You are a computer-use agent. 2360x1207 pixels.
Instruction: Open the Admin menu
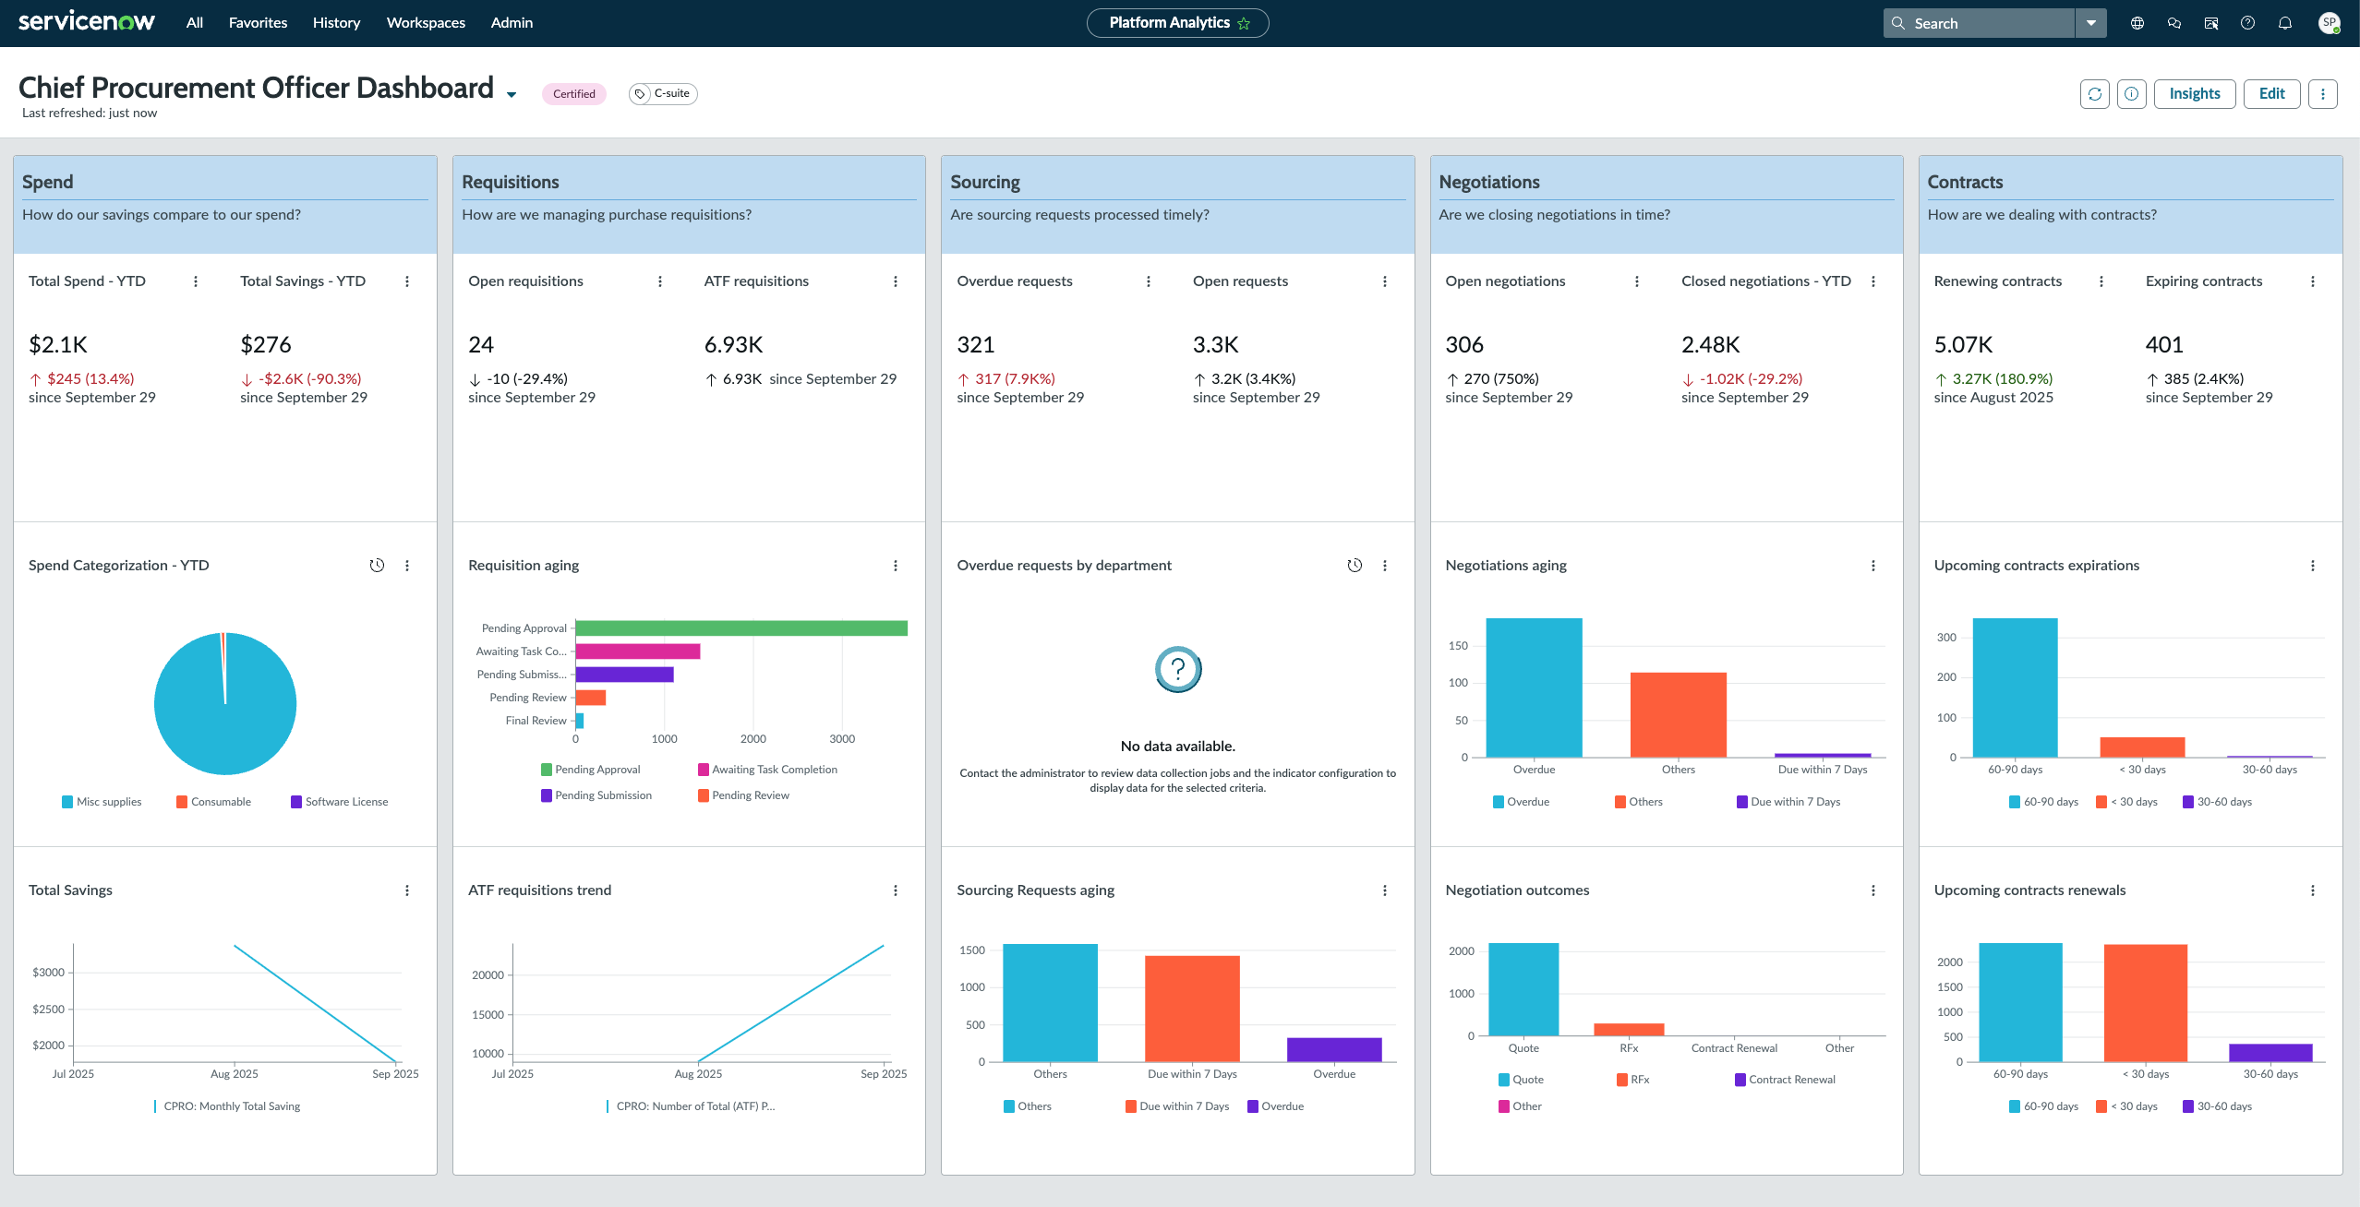512,23
